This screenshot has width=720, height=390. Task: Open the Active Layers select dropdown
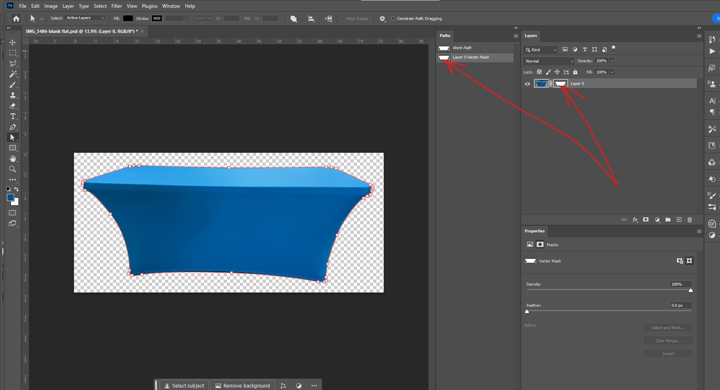click(85, 18)
